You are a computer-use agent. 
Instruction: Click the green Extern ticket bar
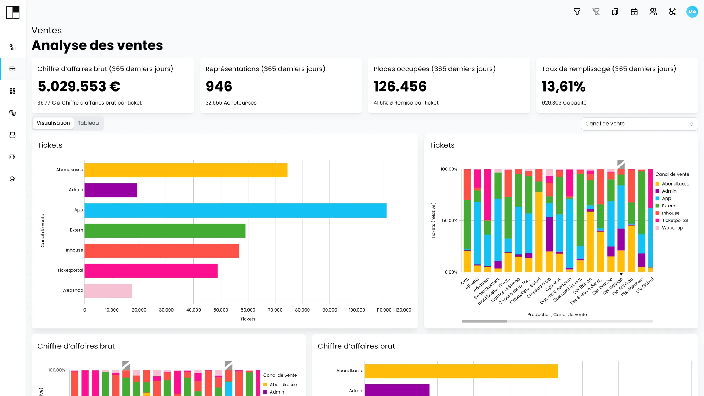click(x=165, y=231)
